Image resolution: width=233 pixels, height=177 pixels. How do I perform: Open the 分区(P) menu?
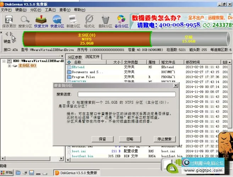tap(36, 10)
